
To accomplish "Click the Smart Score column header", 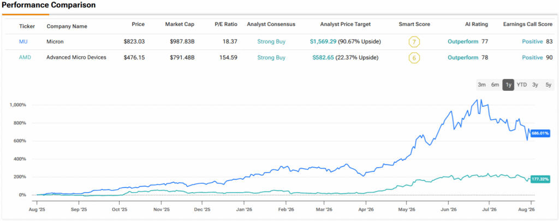I will (x=414, y=24).
